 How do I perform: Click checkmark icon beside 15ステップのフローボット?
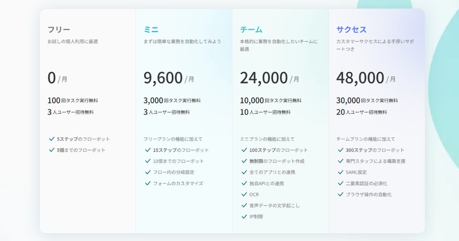pyautogui.click(x=148, y=150)
